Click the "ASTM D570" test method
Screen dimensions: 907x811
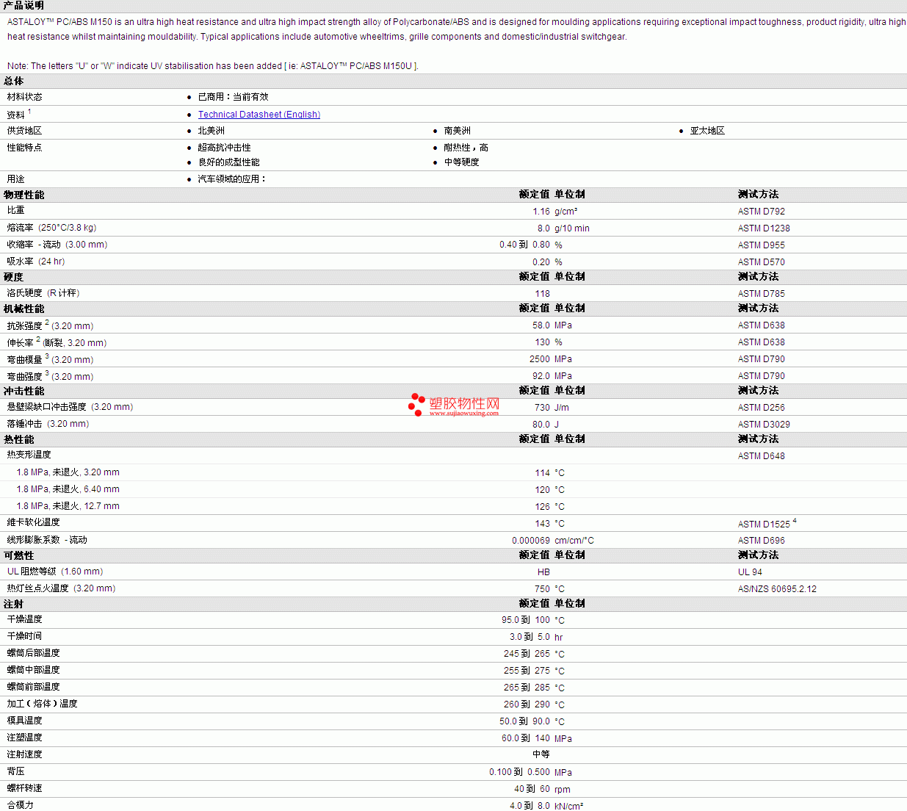tap(762, 262)
